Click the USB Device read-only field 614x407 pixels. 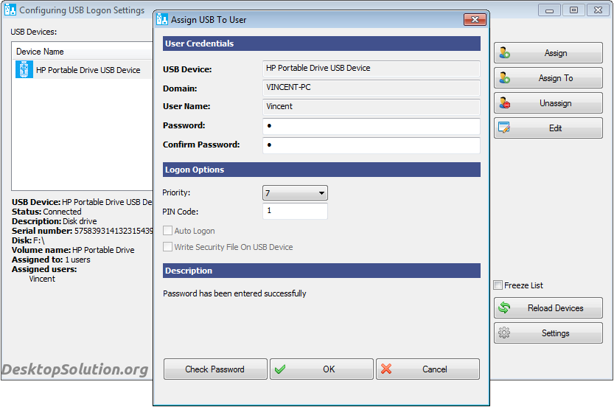point(371,68)
